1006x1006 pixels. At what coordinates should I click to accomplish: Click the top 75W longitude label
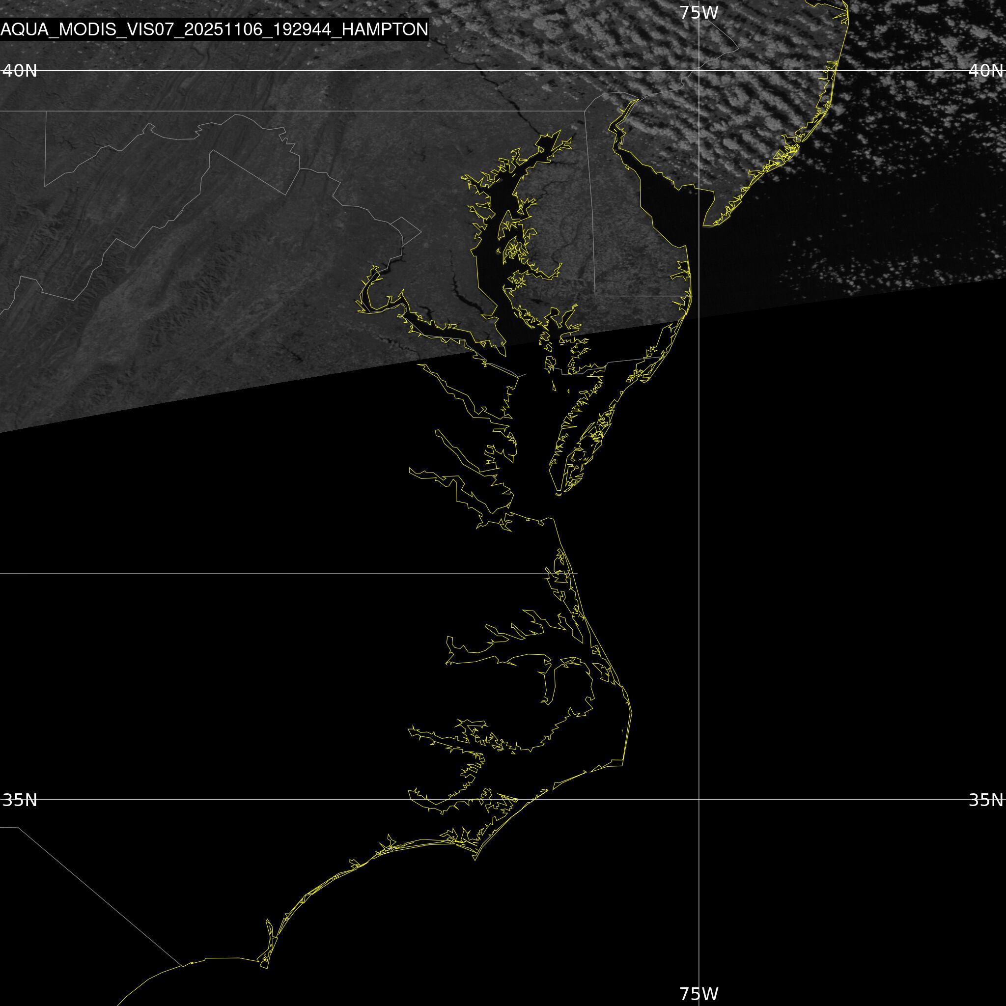point(699,12)
